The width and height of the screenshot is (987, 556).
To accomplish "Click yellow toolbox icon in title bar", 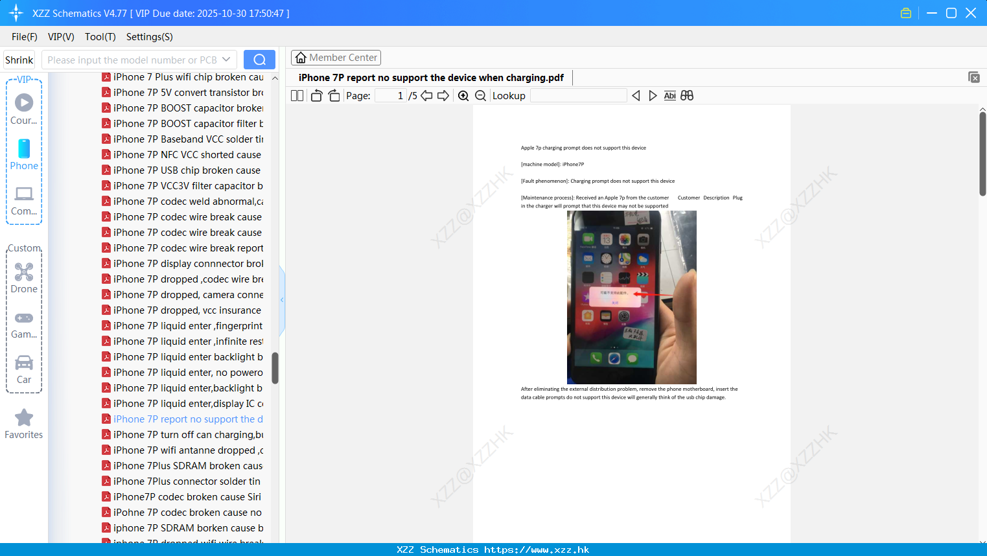I will 906,13.
